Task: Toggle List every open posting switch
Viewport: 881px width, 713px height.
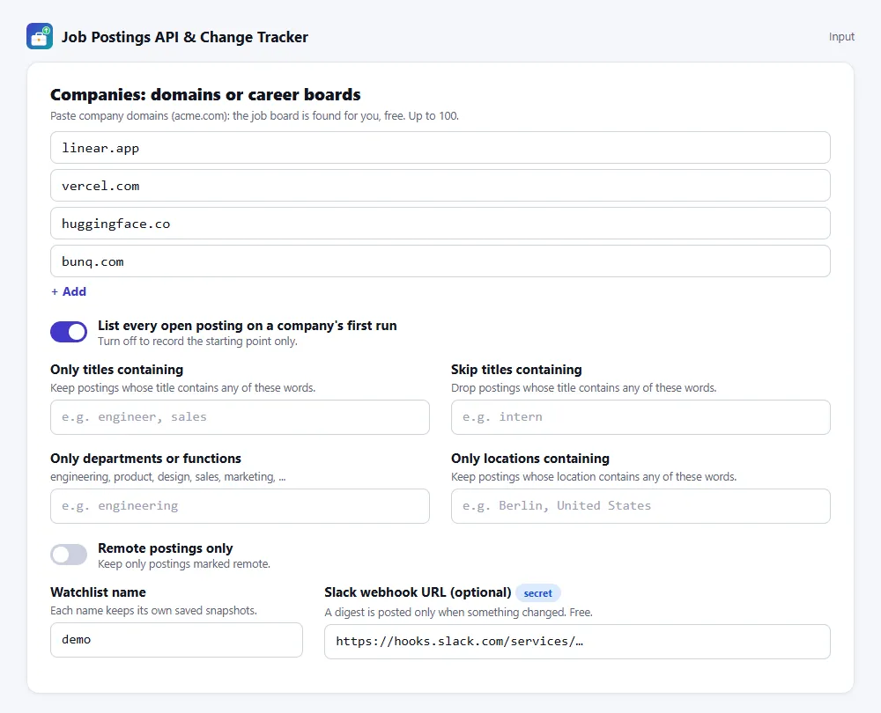Action: coord(69,332)
